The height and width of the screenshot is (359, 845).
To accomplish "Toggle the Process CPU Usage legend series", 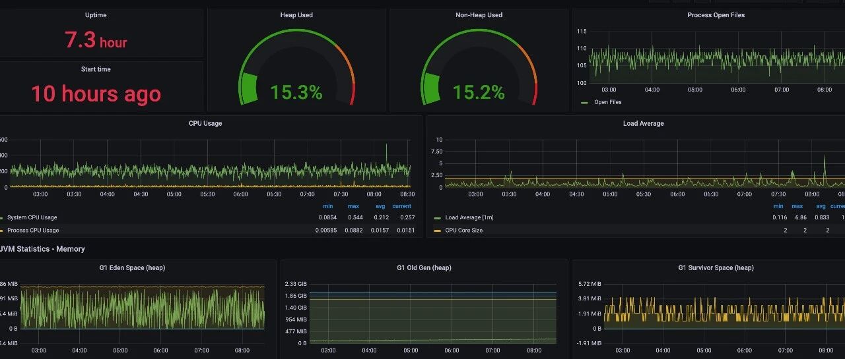I will (x=33, y=231).
